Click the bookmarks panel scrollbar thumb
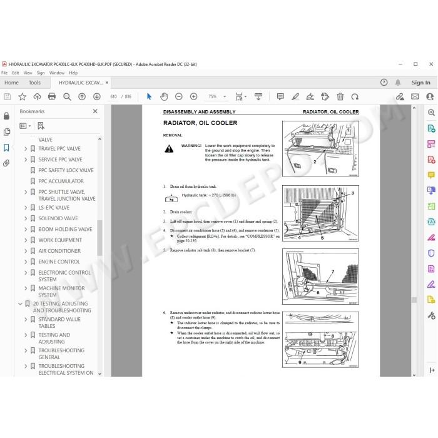Screen dimensions: 438x438 (99, 238)
